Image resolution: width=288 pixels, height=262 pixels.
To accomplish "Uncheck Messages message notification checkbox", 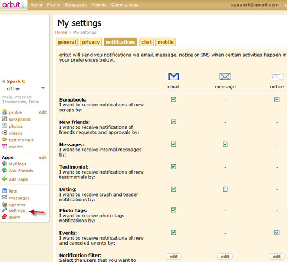I will [x=225, y=144].
